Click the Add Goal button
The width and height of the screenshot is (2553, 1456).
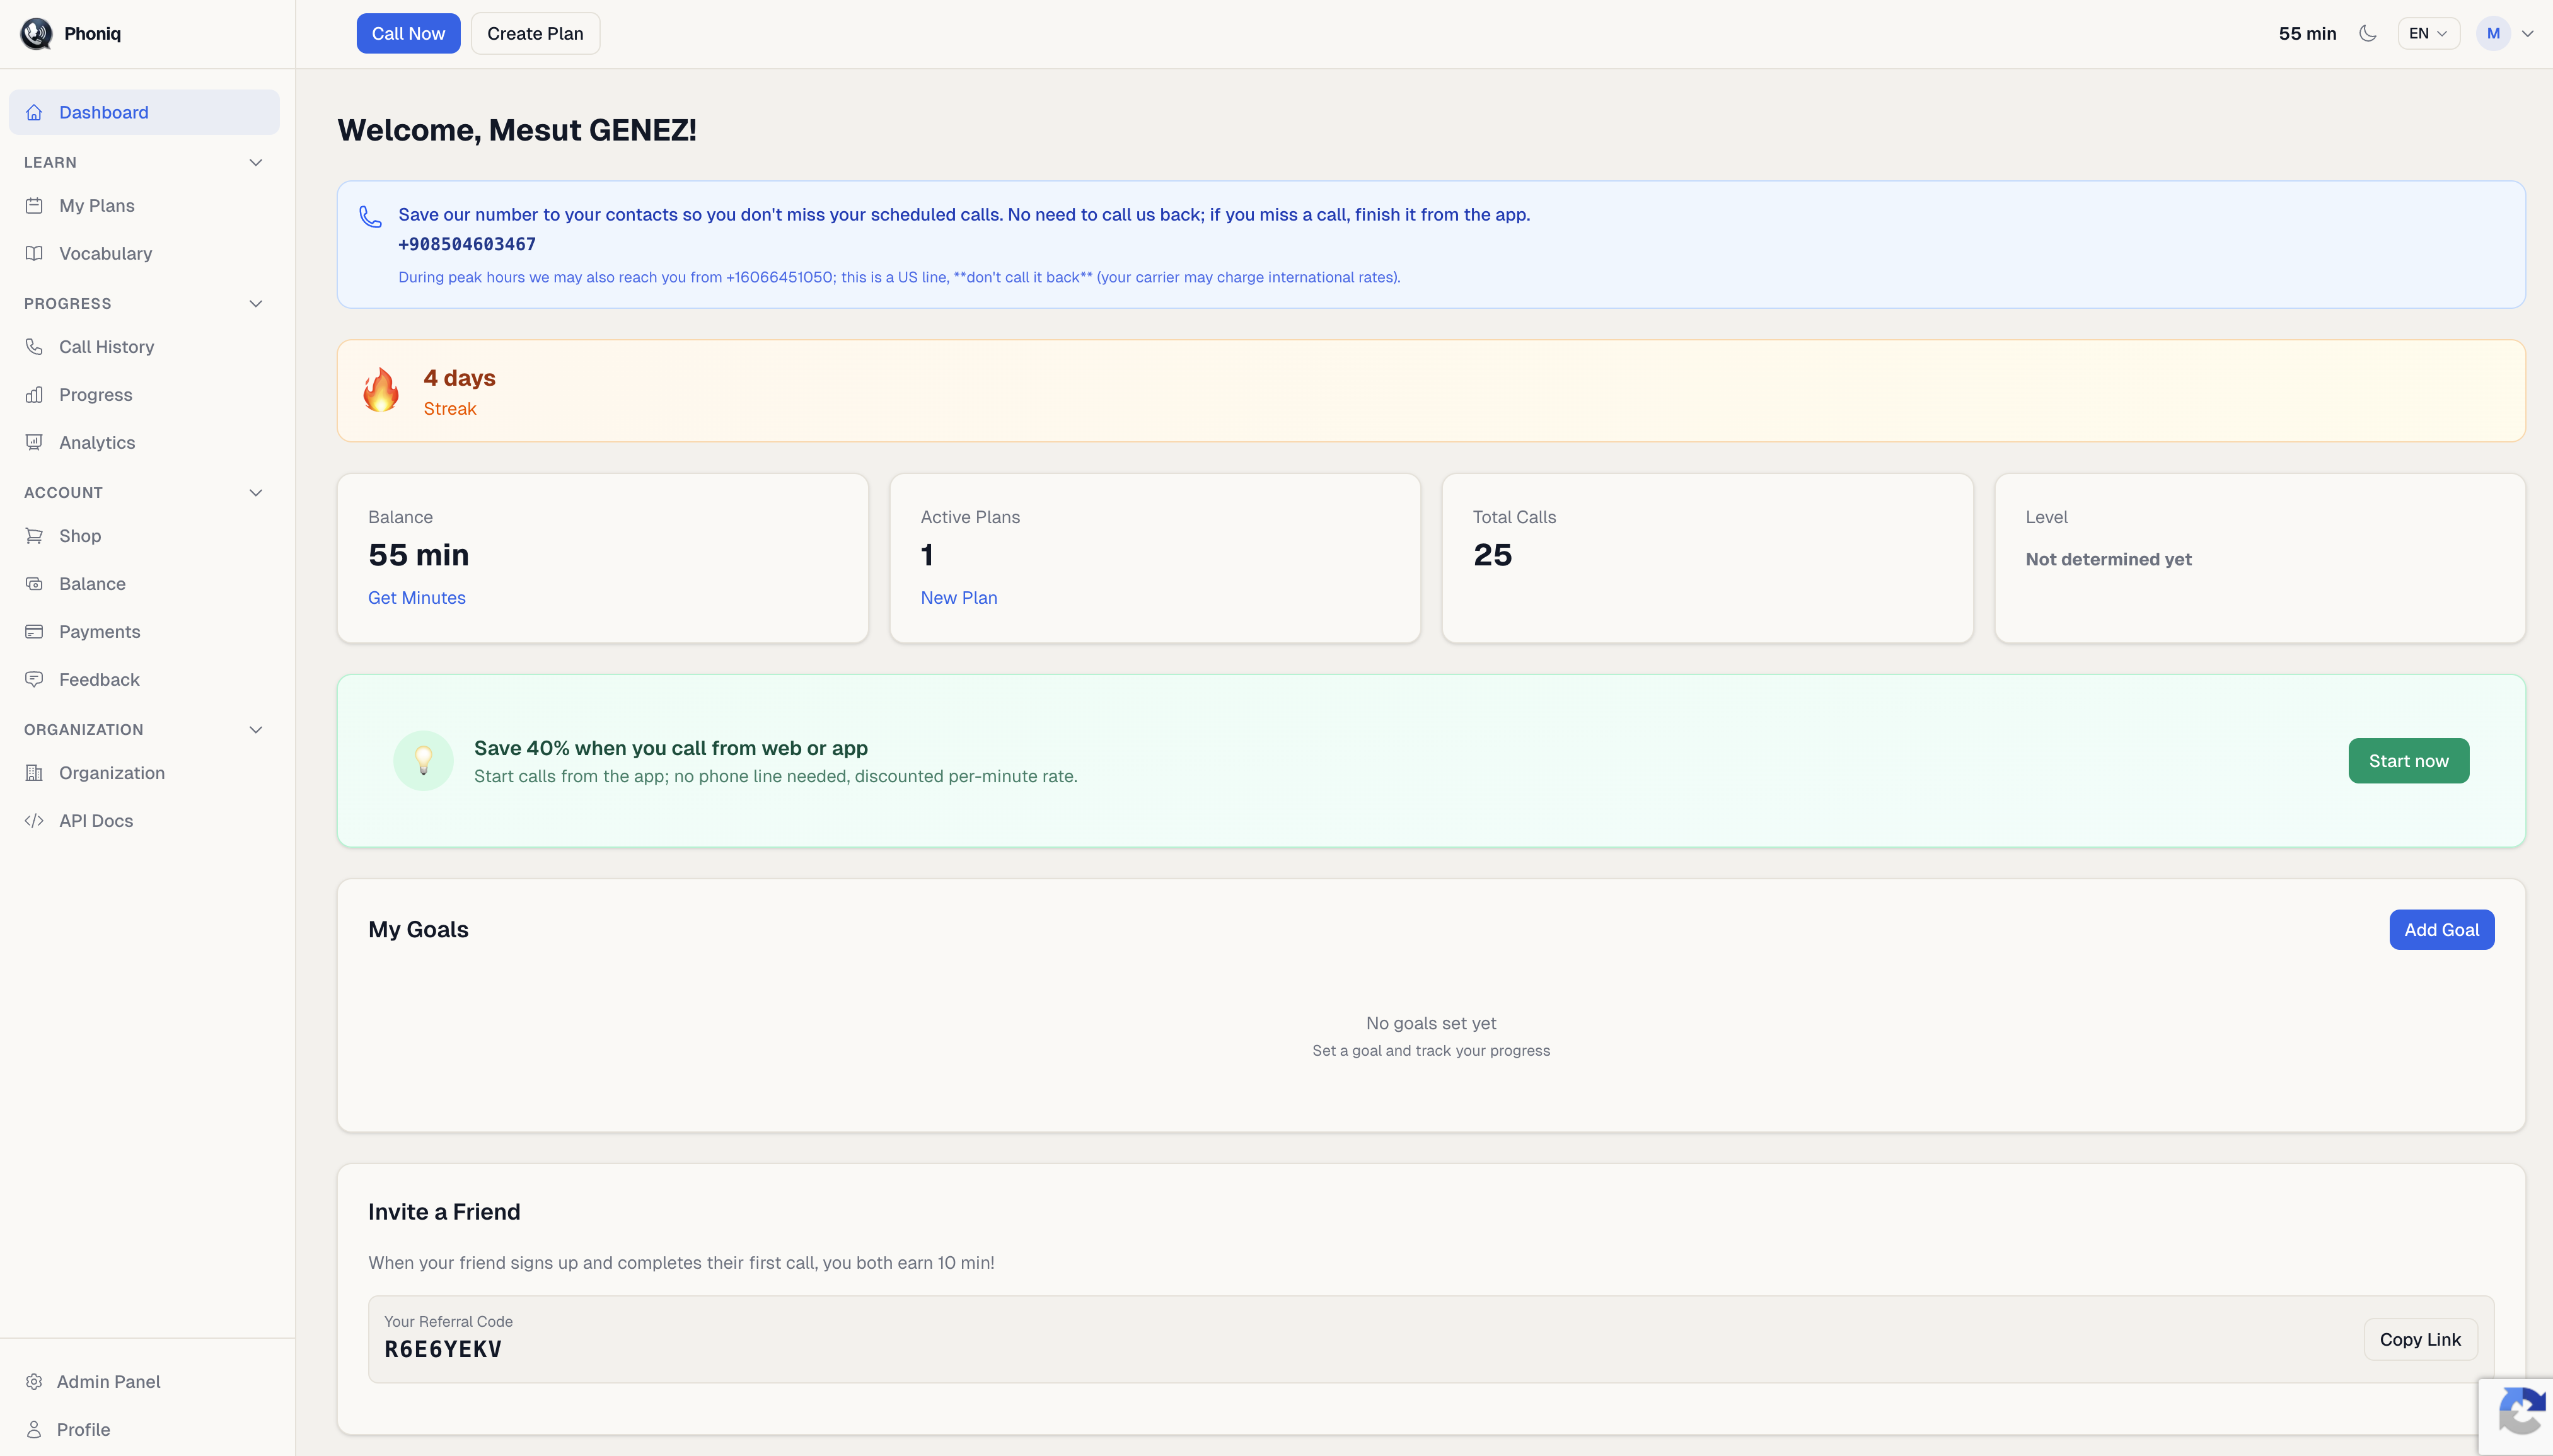point(2441,929)
